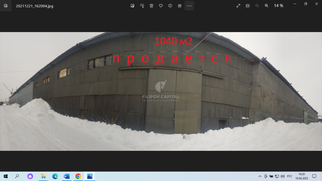
Task: Zoom out with the minus magnifier
Action: click(257, 6)
